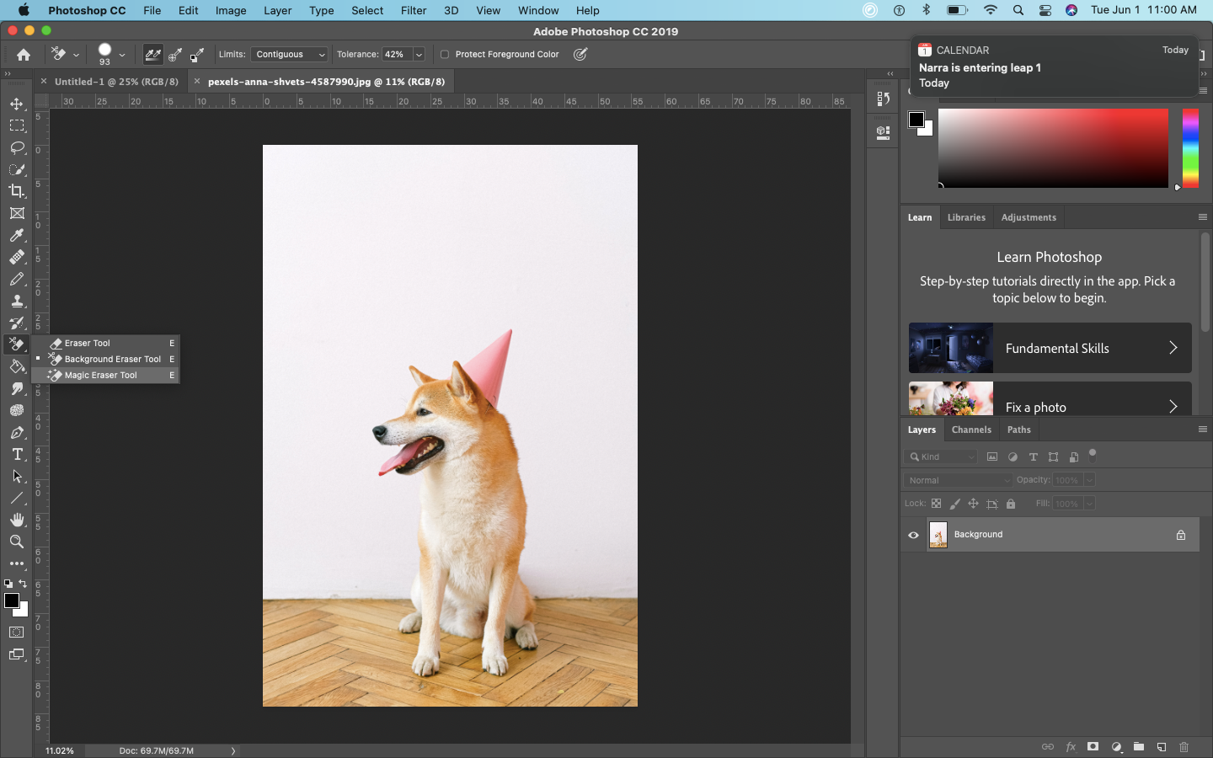Switch sampling mode to Background Swatch
Screen dimensions: 1213x758
[x=196, y=55]
